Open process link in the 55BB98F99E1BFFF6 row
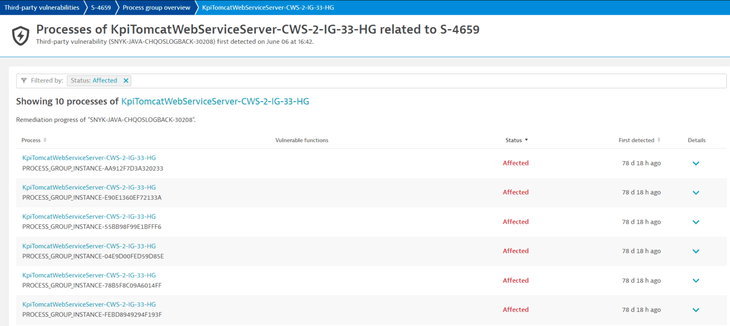Screen dimensions: 730x326 click(x=88, y=216)
